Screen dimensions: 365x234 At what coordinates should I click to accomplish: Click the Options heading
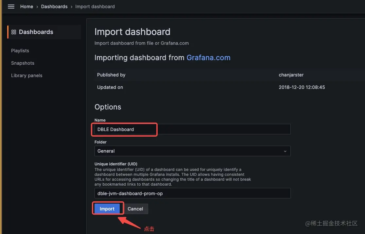pos(108,107)
